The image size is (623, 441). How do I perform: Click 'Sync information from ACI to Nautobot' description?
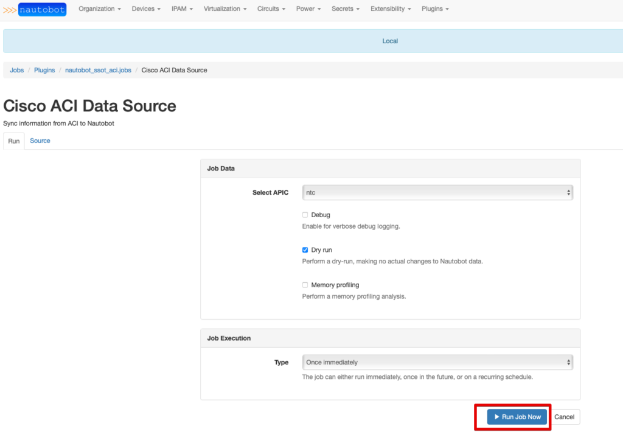click(x=59, y=123)
